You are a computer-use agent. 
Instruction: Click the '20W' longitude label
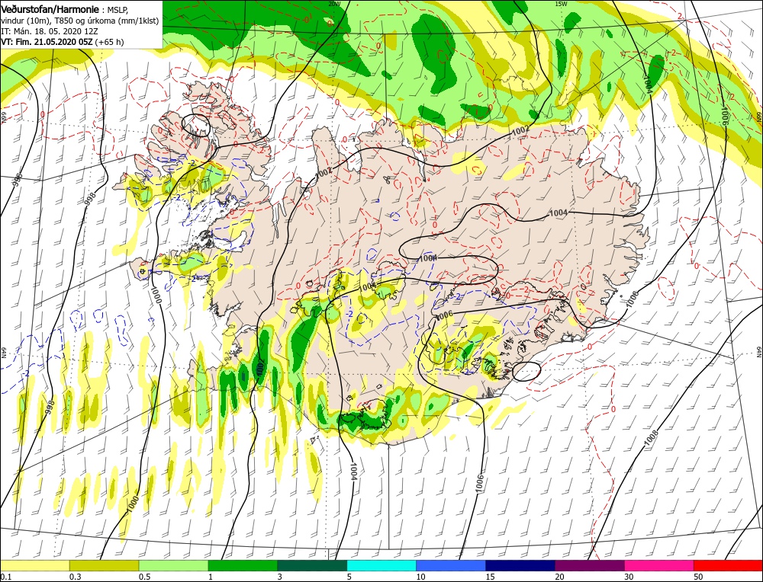[x=334, y=3]
